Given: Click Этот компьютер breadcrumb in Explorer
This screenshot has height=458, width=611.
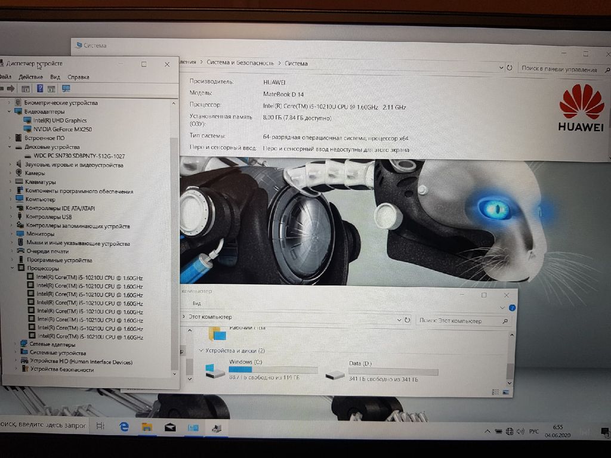Looking at the screenshot, I should pyautogui.click(x=210, y=317).
